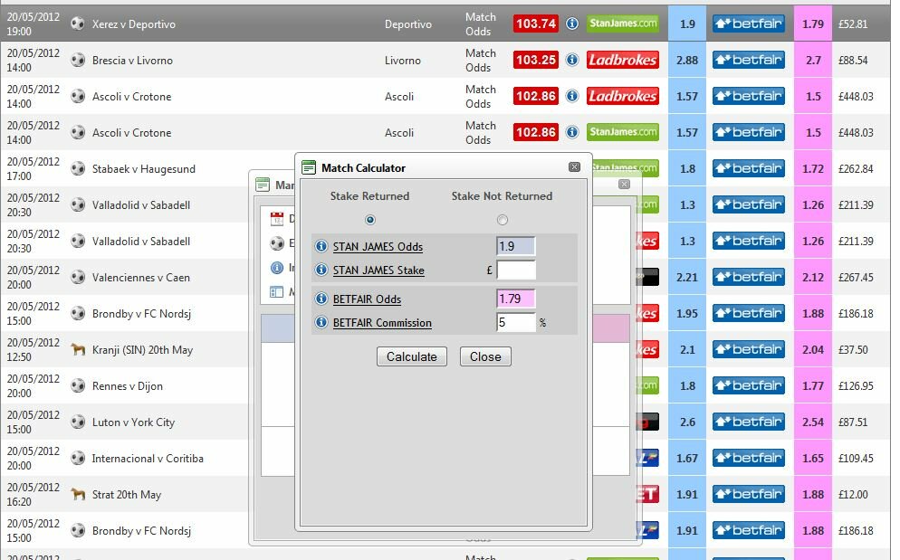Click horse icon next to Strat 20th May

click(78, 494)
